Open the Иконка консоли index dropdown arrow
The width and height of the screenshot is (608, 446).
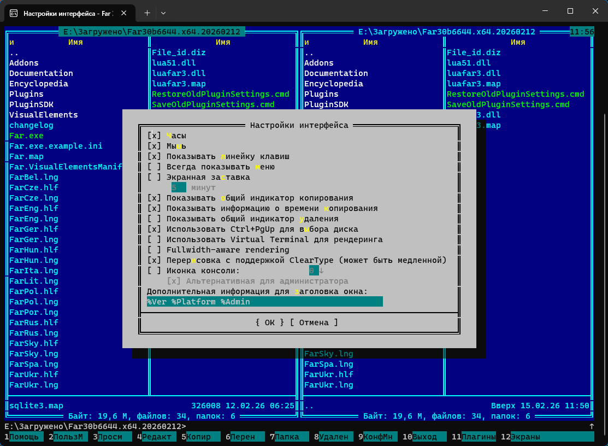pos(322,271)
